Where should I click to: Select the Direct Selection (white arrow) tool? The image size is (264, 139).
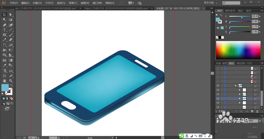click(11, 15)
